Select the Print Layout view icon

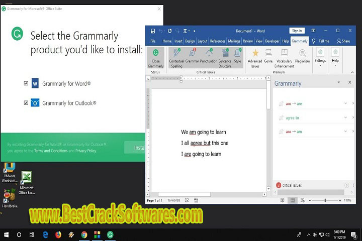point(293,200)
